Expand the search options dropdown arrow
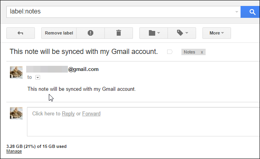Screen dimensions: 260x159 237,12
